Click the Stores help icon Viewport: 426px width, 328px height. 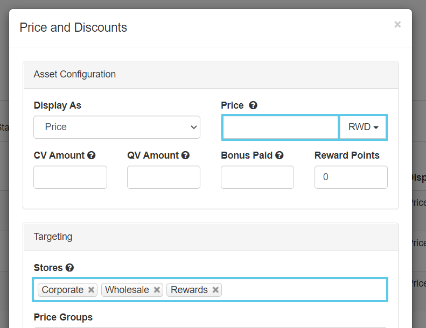click(69, 268)
